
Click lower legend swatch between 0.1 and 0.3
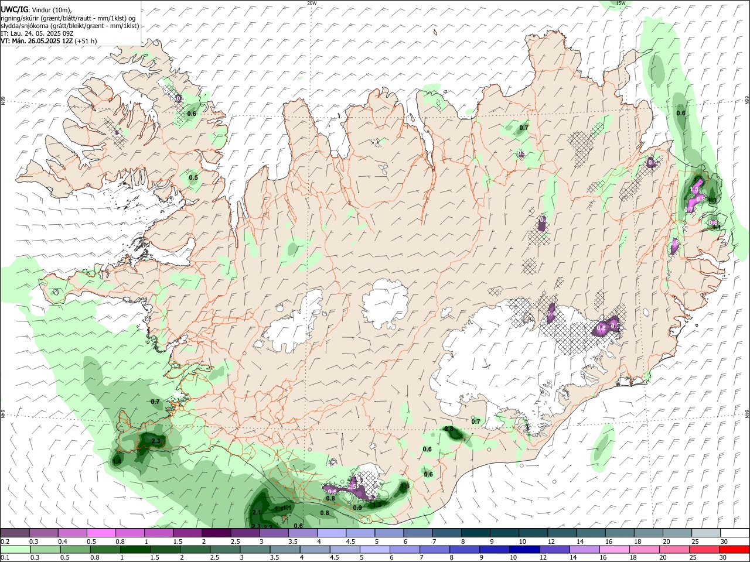pyautogui.click(x=15, y=550)
